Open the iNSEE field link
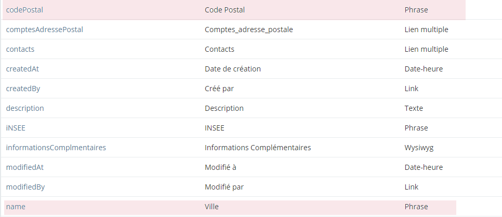This screenshot has height=217, width=502. pos(17,128)
